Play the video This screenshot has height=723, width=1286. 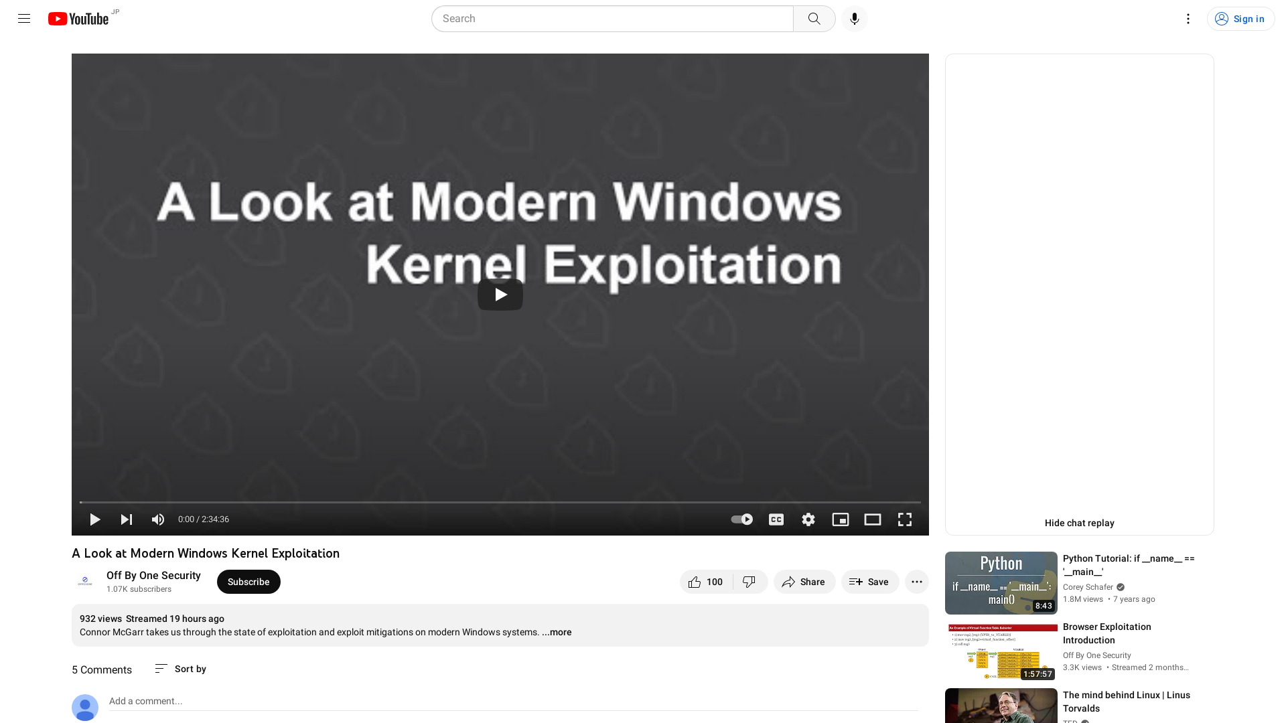[94, 519]
